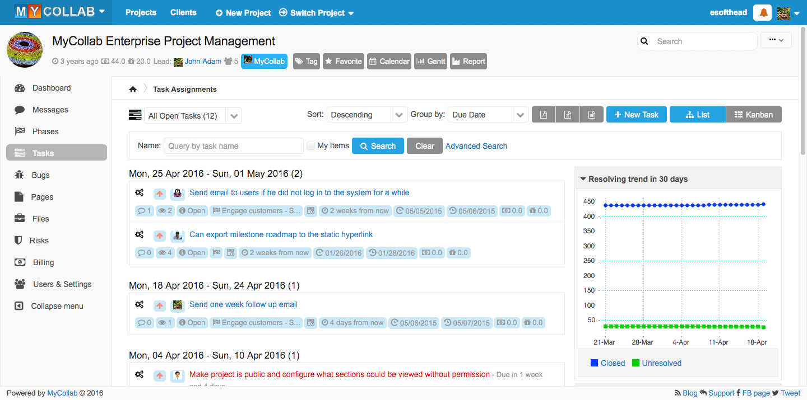This screenshot has width=807, height=400.
Task: Click followers eye count on Send one week follow up
Action: [165, 323]
